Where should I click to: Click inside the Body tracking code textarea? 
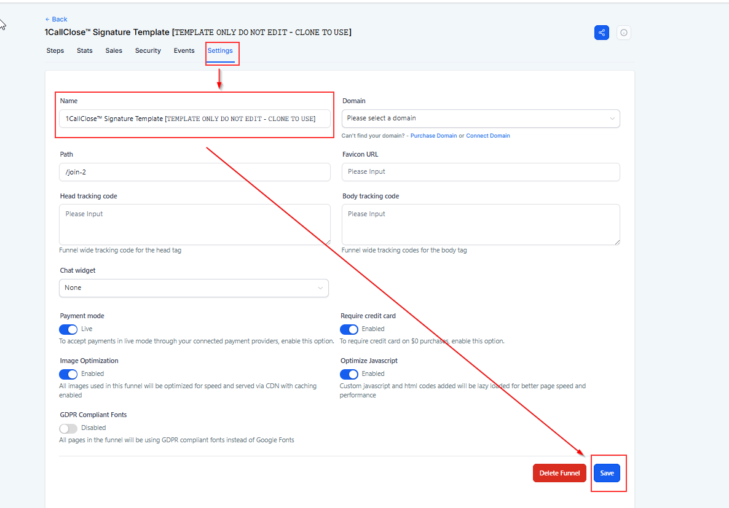click(480, 224)
